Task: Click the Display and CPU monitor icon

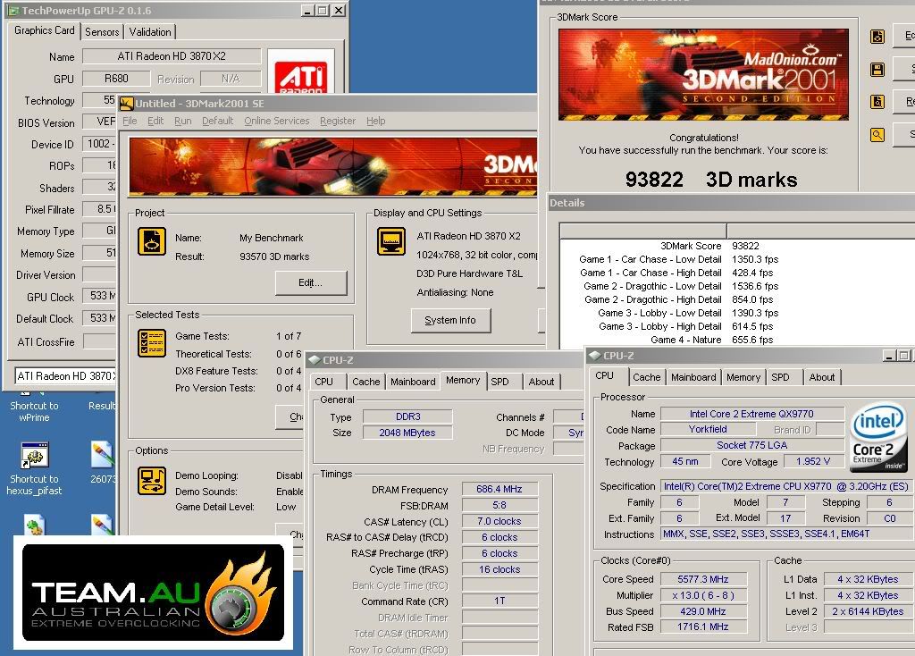Action: coord(391,241)
